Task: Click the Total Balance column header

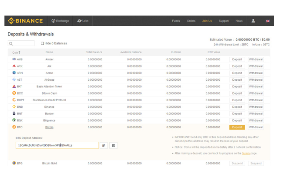Action: tap(94, 52)
